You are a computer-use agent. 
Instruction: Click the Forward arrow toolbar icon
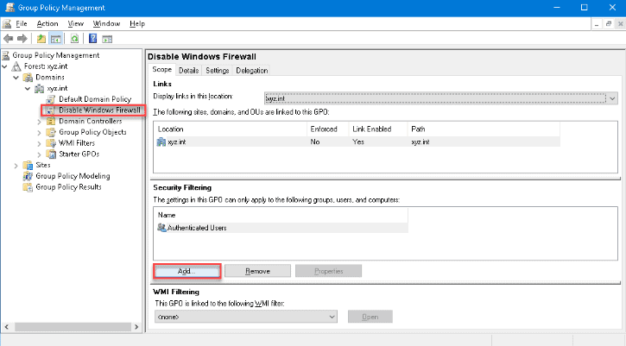[22, 39]
